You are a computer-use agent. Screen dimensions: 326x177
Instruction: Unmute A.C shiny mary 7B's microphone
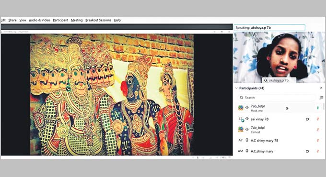pos(318,141)
